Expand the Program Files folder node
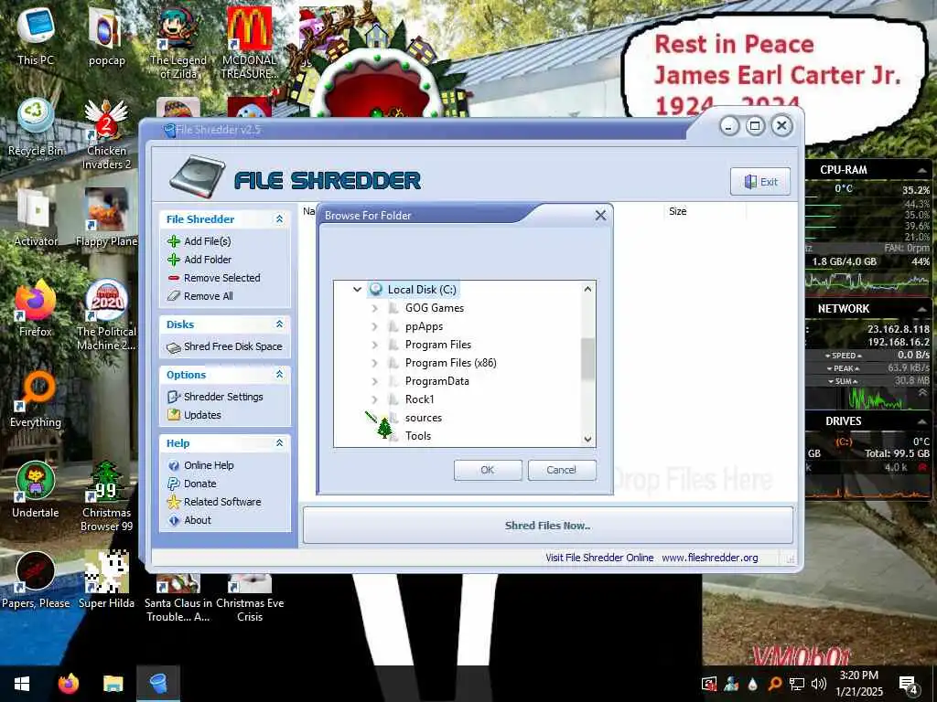This screenshot has height=702, width=937. pos(374,345)
